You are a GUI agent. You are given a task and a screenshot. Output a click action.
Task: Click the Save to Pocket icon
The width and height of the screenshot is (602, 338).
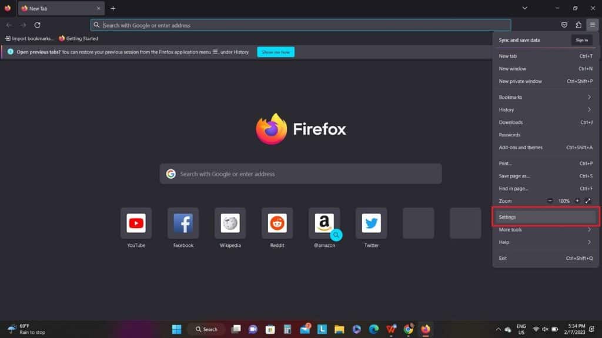pyautogui.click(x=564, y=25)
